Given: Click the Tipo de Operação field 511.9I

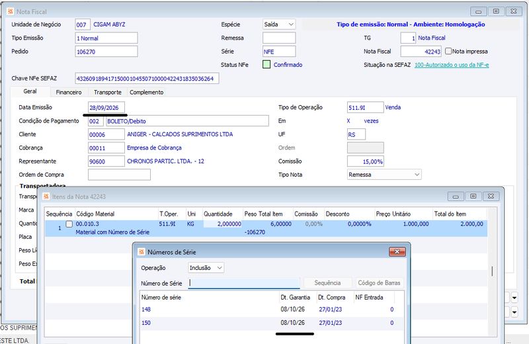Looking at the screenshot, I should point(366,107).
